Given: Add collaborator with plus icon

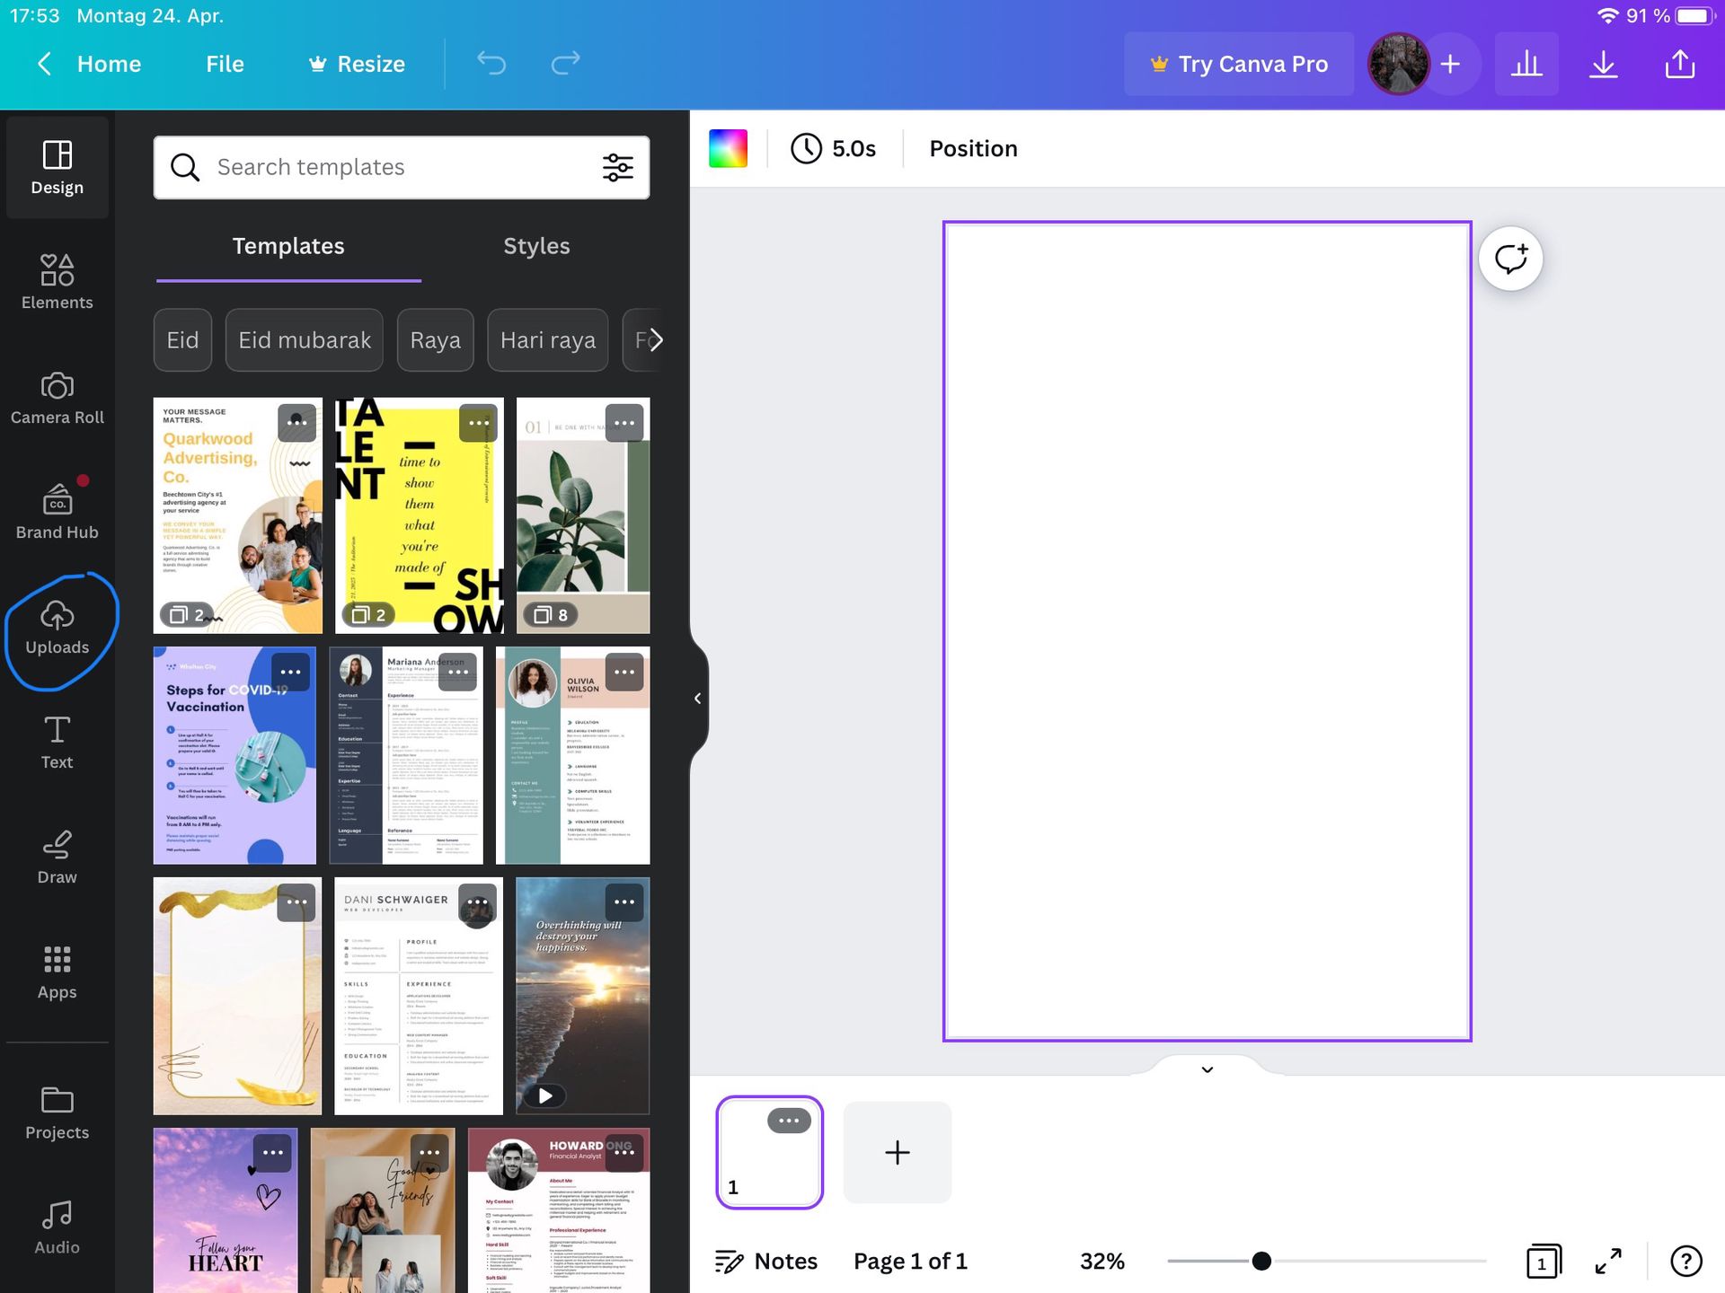Looking at the screenshot, I should (x=1450, y=64).
